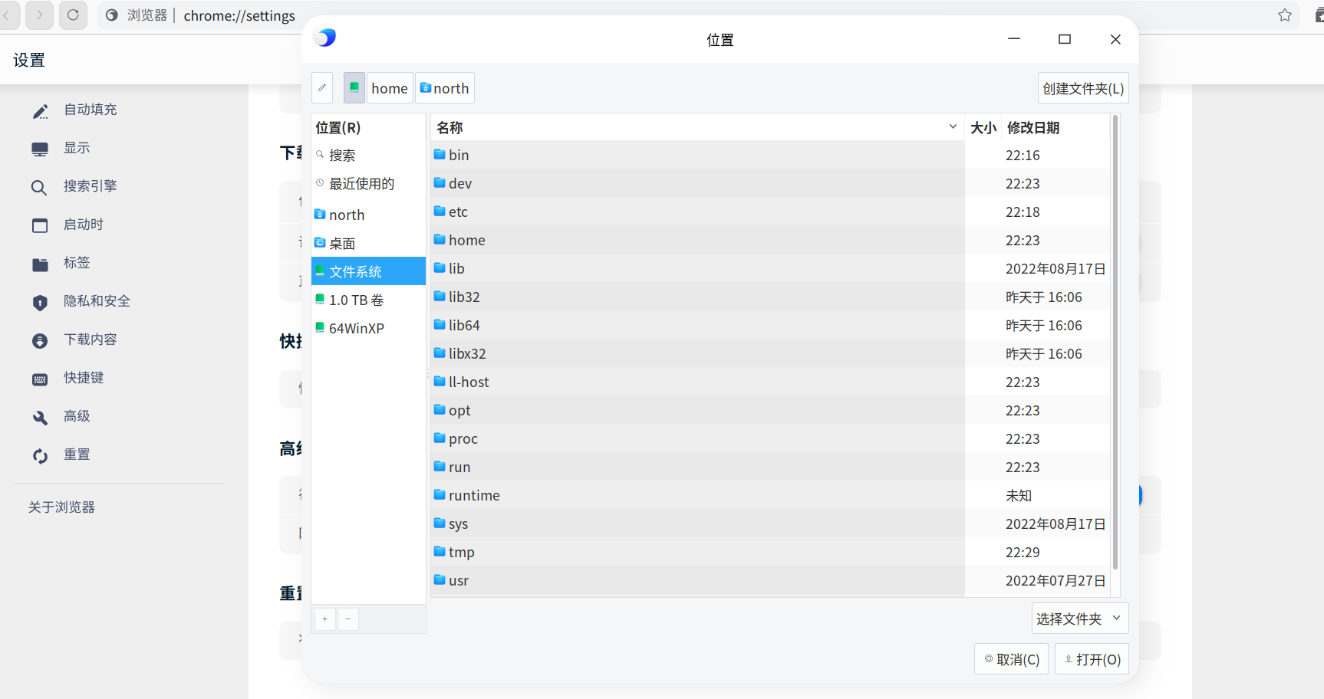Open 关于浏览器 page
The height and width of the screenshot is (699, 1324).
coord(61,507)
